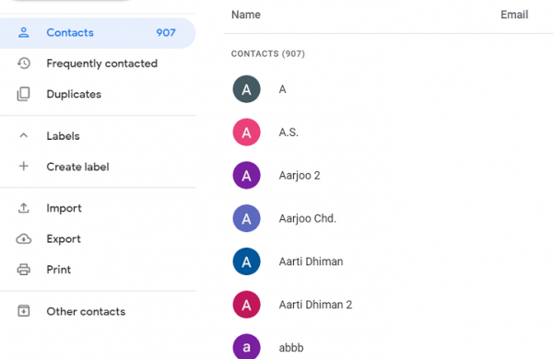Open the contact Aarjoo 2
Image resolution: width=553 pixels, height=359 pixels.
click(x=300, y=176)
